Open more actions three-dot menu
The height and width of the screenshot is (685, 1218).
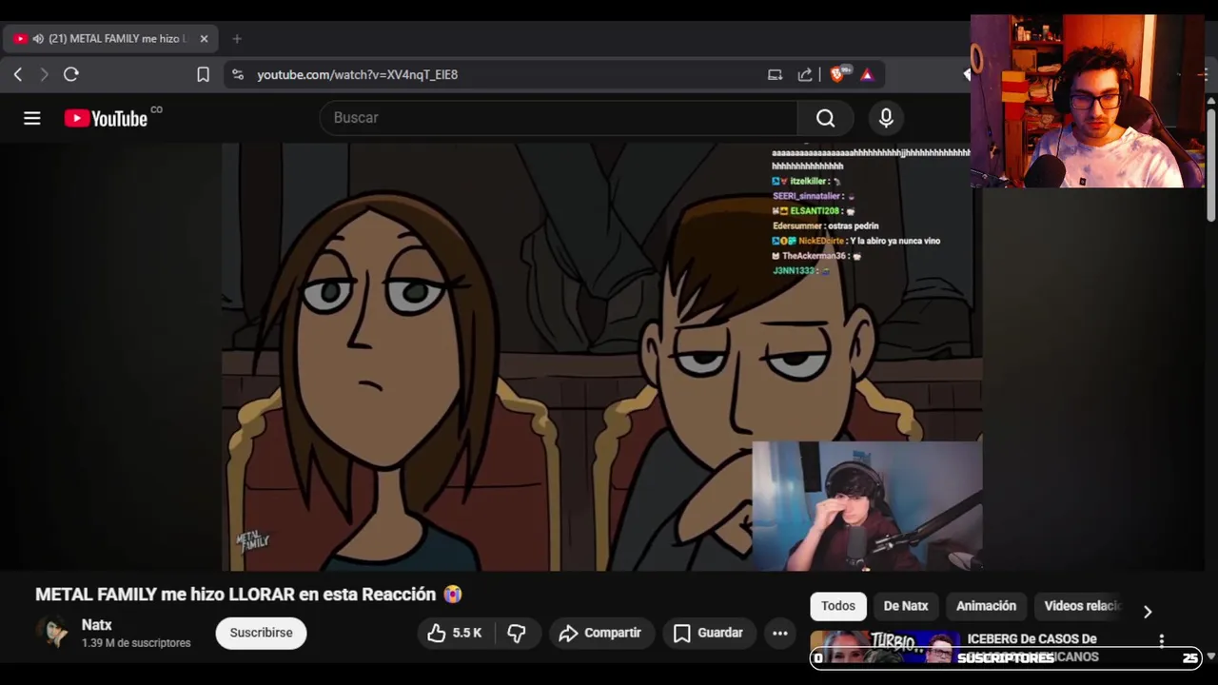[x=780, y=633]
